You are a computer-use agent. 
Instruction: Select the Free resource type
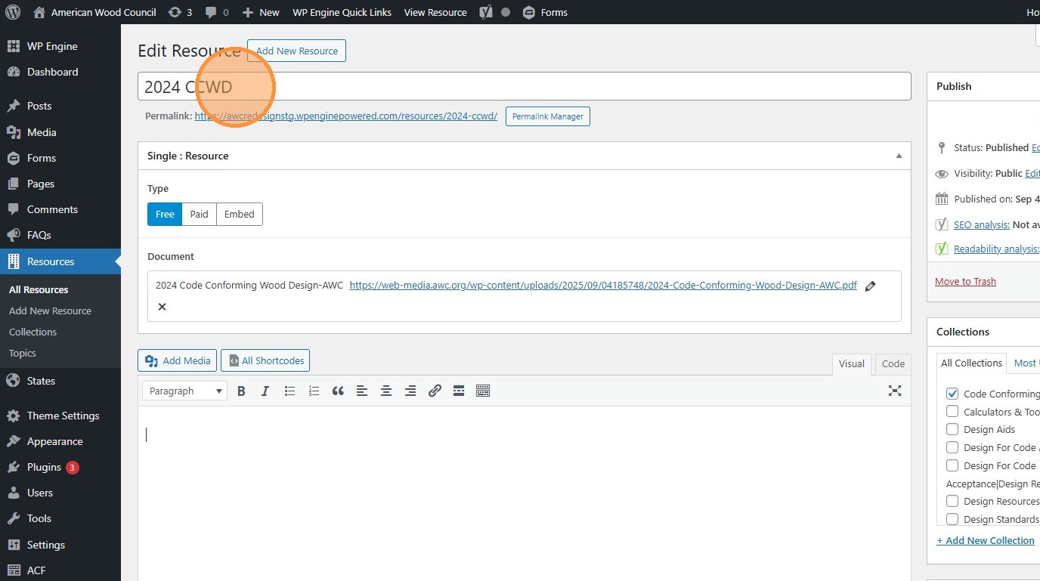pos(165,214)
